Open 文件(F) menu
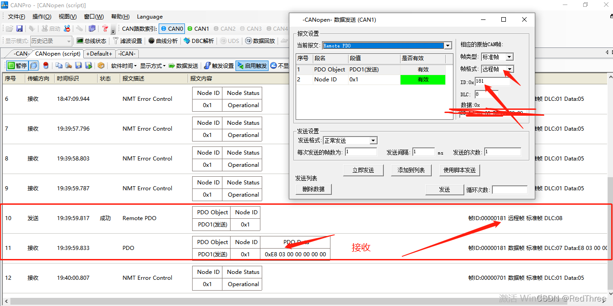Screen dimensions: 613x306 (x=17, y=17)
